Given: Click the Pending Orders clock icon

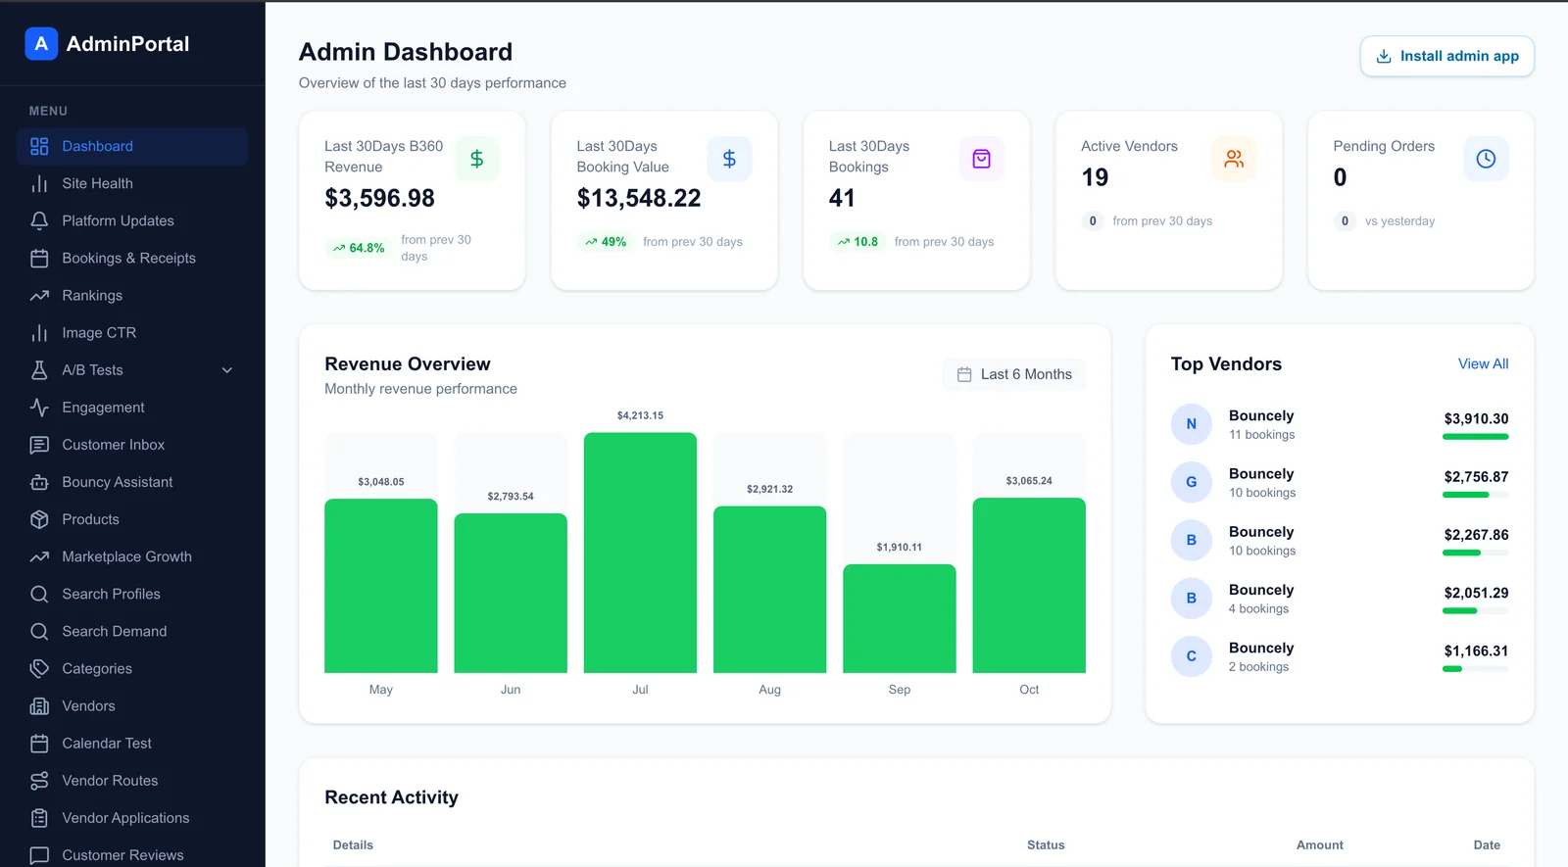Looking at the screenshot, I should (1486, 159).
